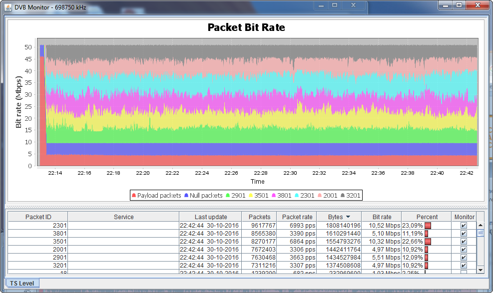
Task: Click the 3663 pps packet rate cell
Action: coord(297,258)
